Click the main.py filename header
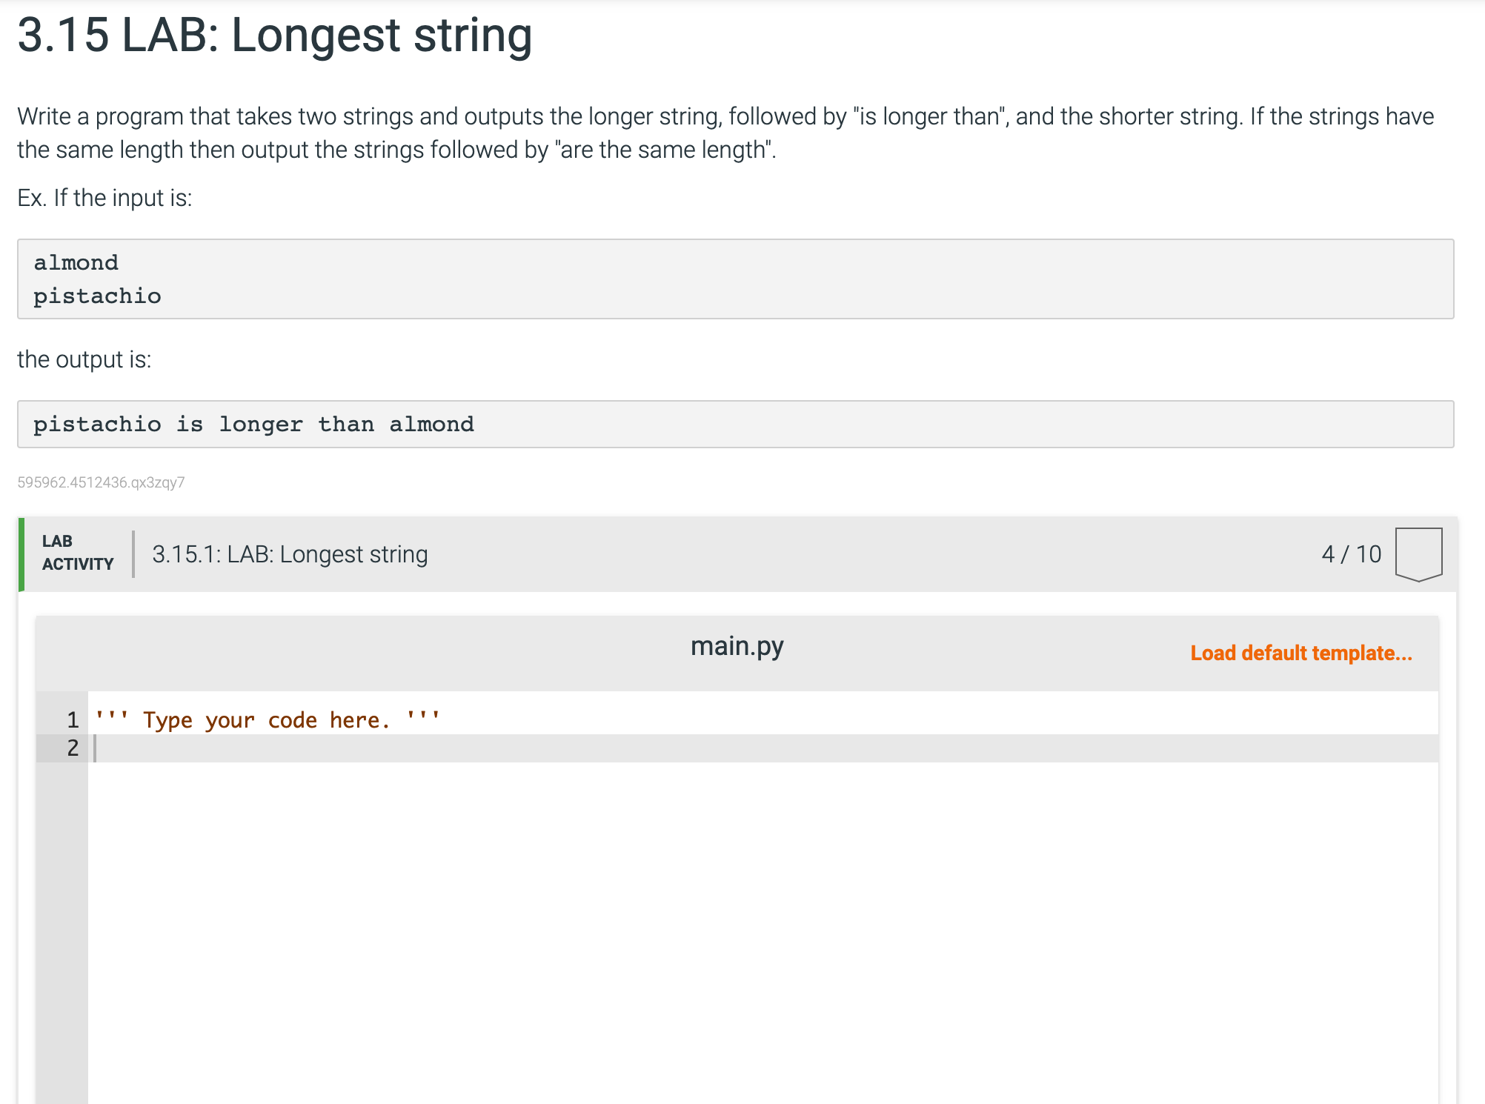The width and height of the screenshot is (1485, 1104). pos(737,645)
